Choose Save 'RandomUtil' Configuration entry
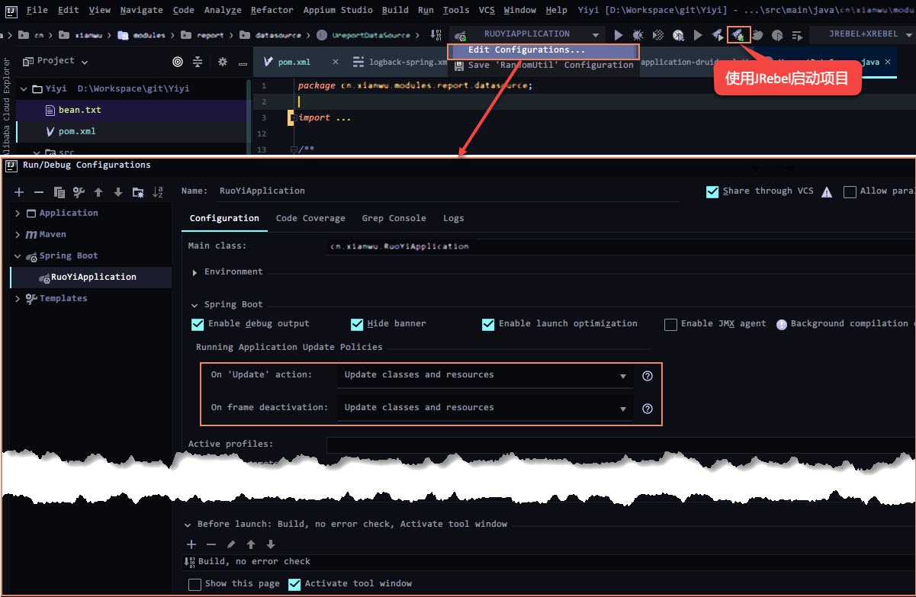This screenshot has height=597, width=916. (543, 66)
